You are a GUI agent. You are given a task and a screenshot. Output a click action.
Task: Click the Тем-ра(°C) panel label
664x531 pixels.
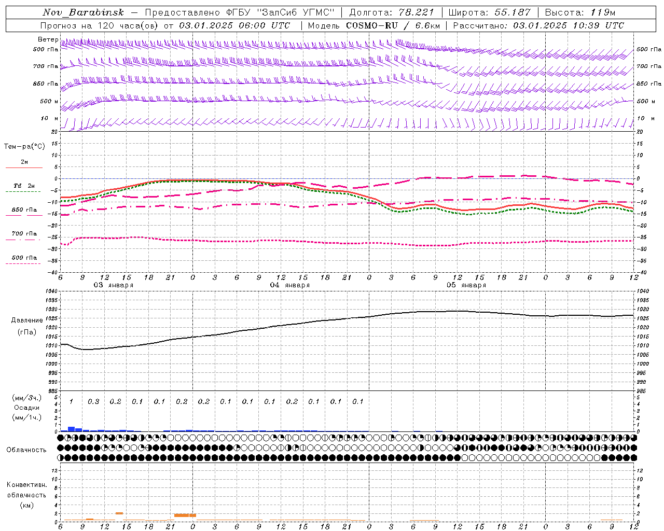click(24, 147)
